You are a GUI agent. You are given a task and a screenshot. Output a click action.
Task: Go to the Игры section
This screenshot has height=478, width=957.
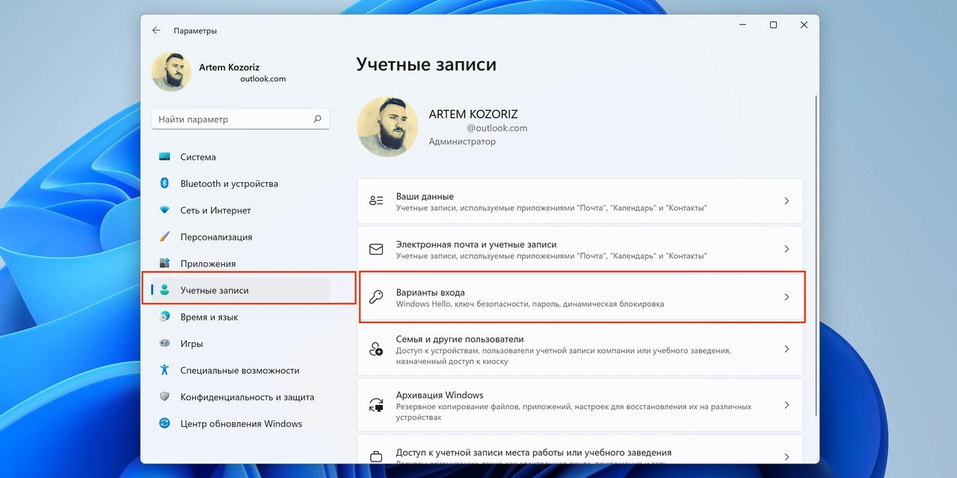(241, 344)
